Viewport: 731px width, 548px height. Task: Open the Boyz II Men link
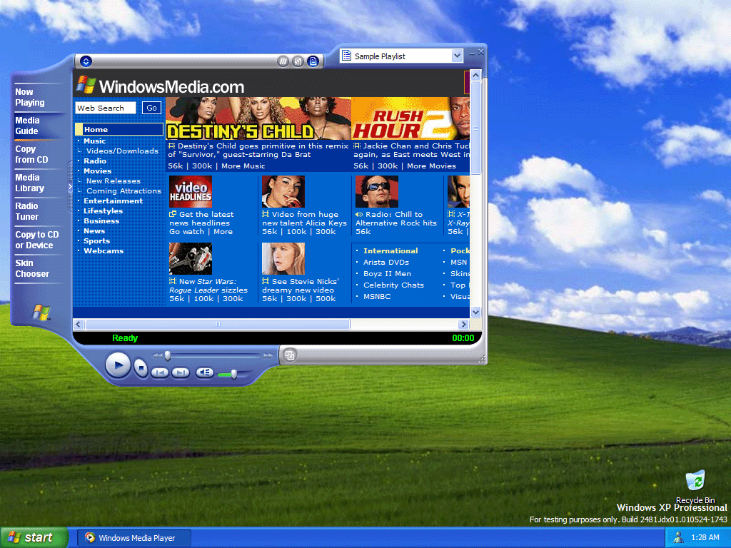tap(387, 273)
